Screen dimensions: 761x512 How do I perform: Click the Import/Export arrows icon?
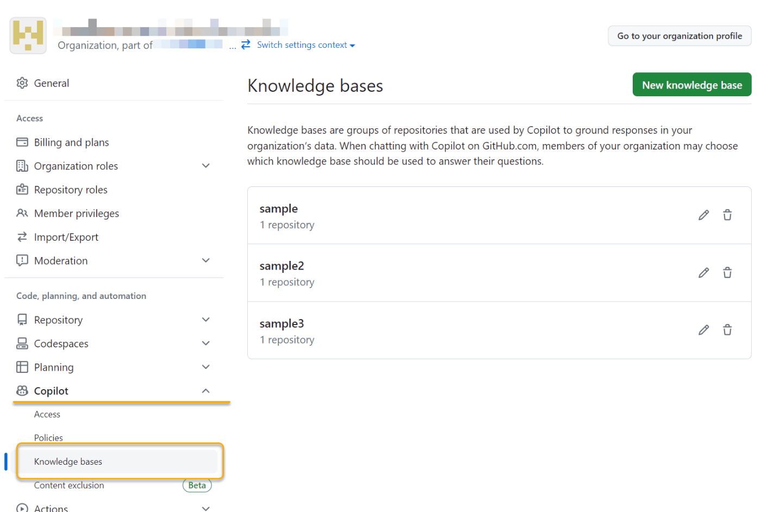22,236
